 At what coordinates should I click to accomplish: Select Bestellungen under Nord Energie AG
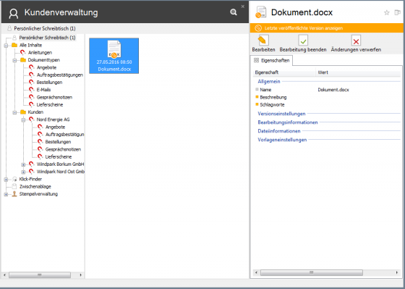[x=58, y=142]
